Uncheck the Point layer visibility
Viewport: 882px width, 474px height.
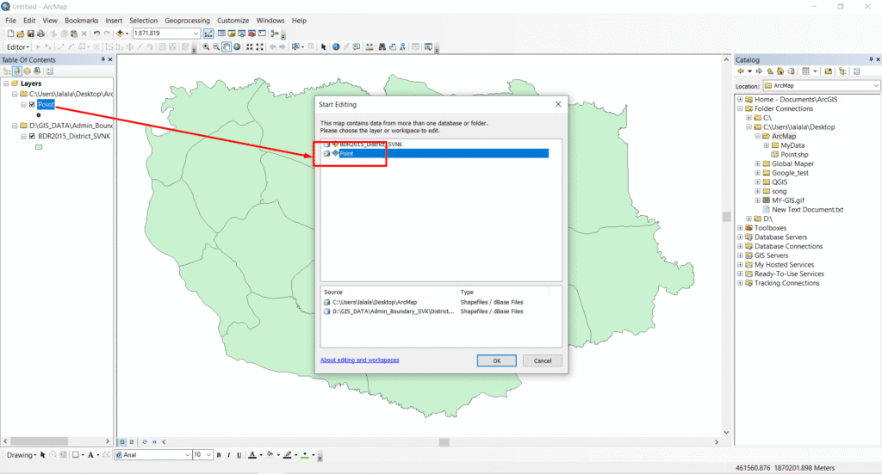click(32, 104)
